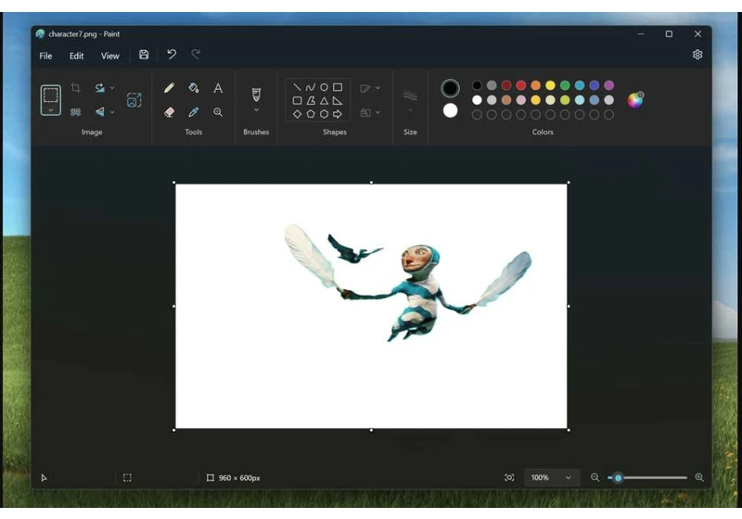Select the Color picker eyedropper
Image resolution: width=742 pixels, height=519 pixels.
tap(193, 112)
